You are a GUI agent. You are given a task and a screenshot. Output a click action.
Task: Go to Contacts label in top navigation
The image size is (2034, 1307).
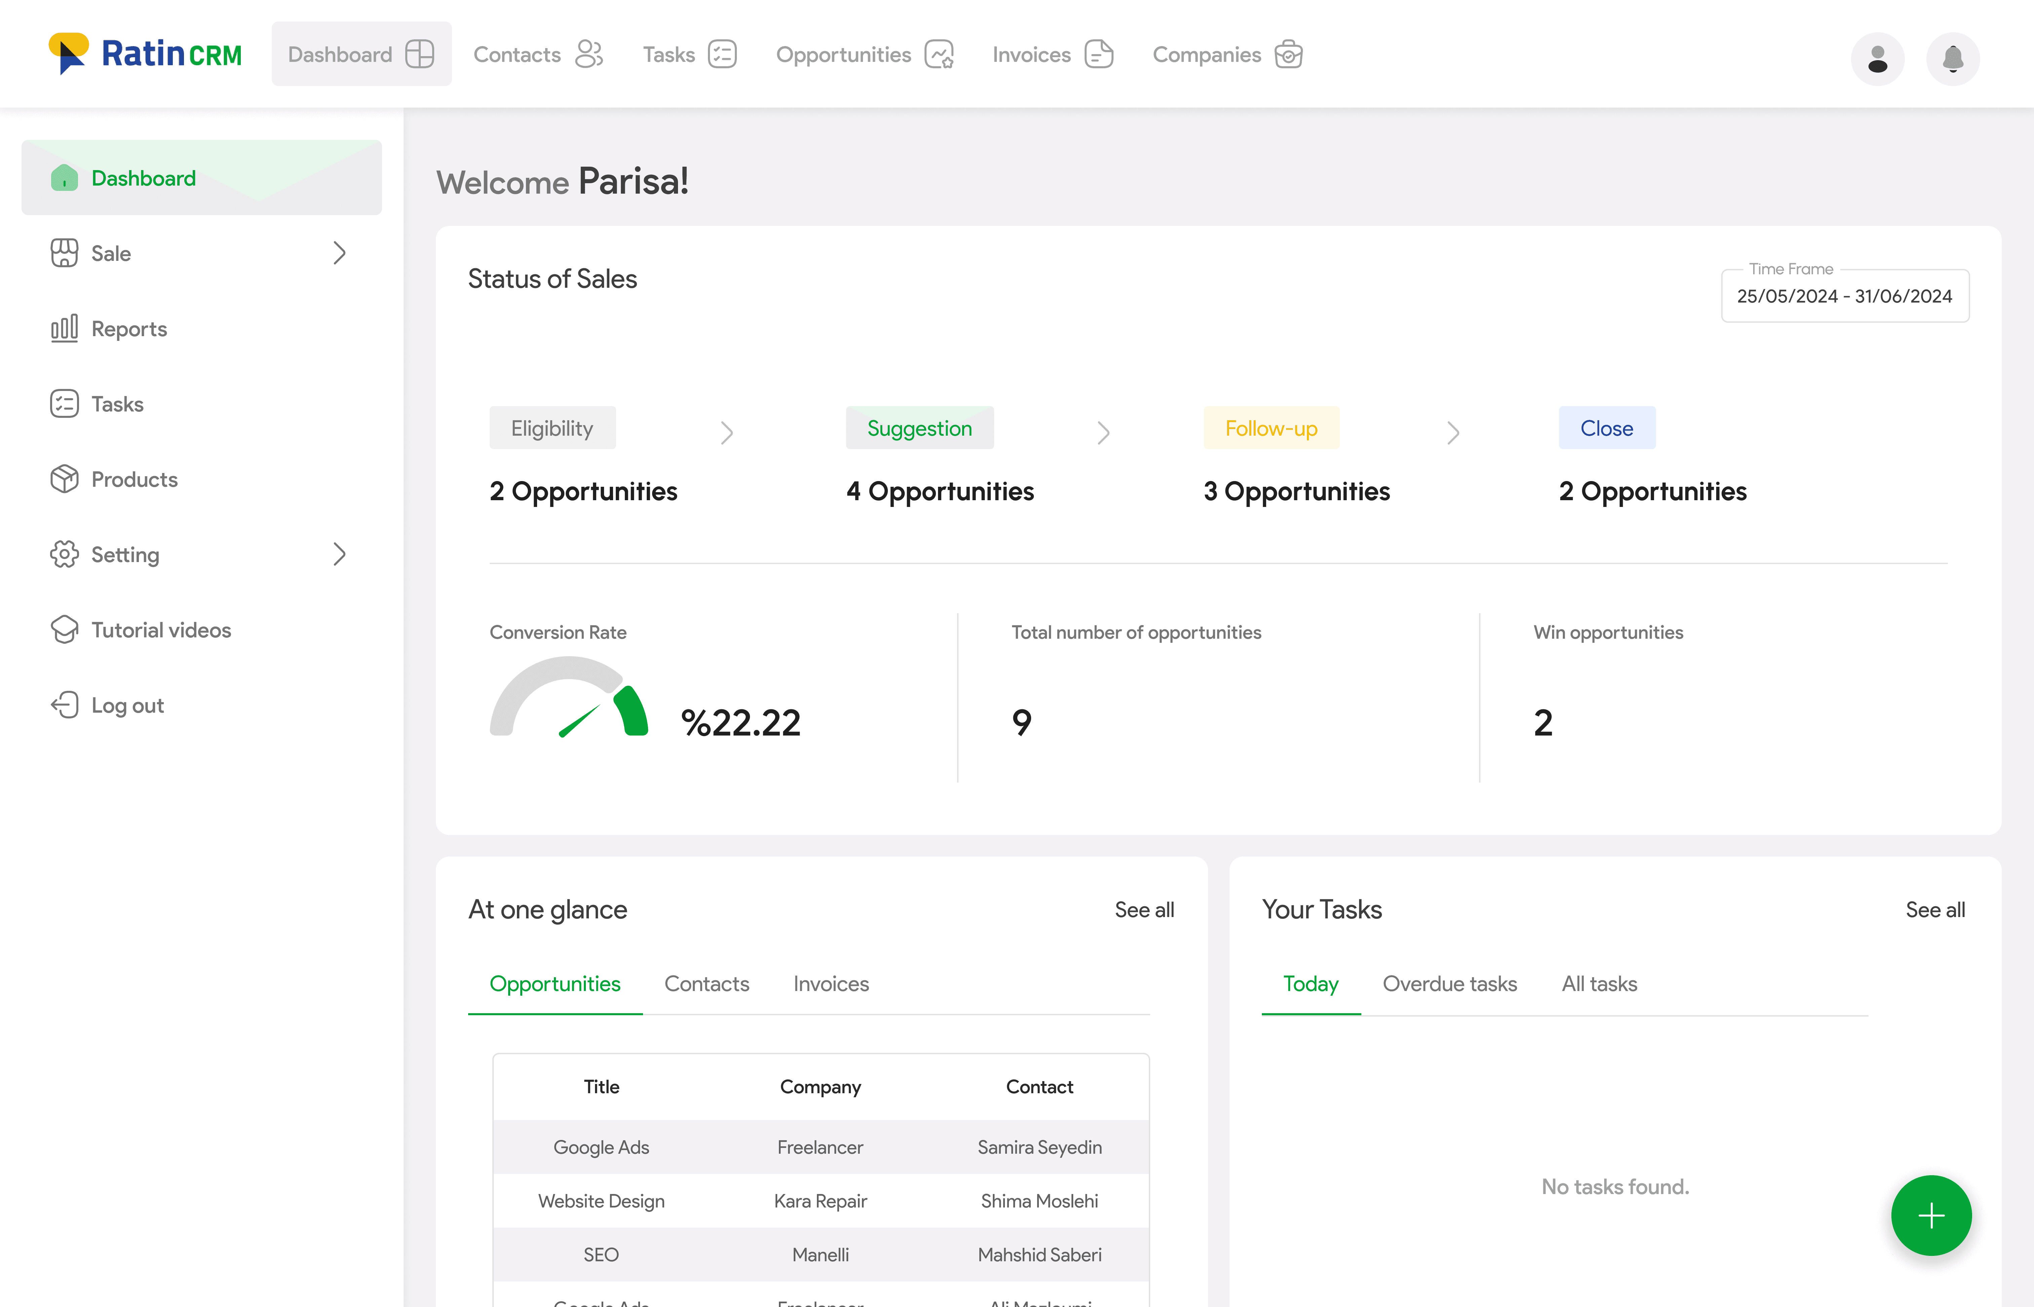click(517, 54)
